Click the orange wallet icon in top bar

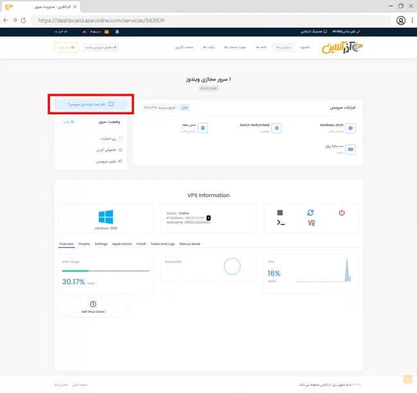(106, 31)
